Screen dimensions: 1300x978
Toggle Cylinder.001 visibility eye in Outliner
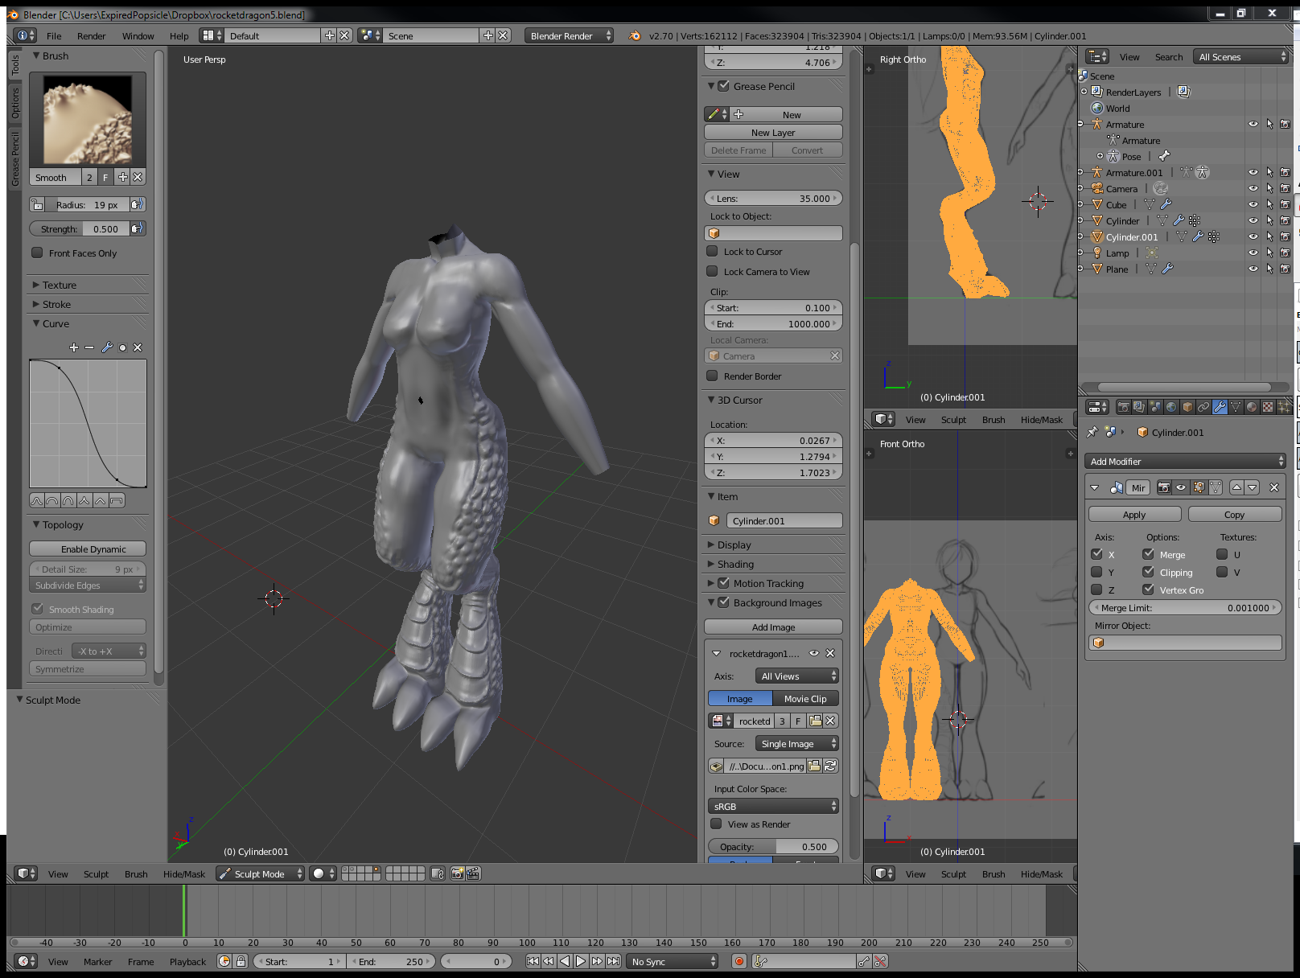[1253, 236]
